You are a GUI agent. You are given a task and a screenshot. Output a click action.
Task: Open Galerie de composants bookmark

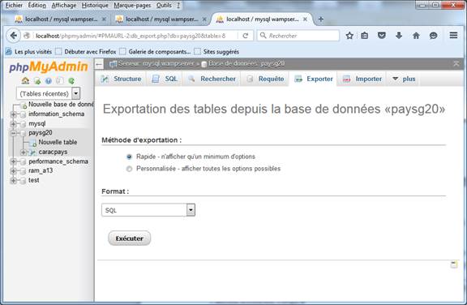pyautogui.click(x=156, y=52)
